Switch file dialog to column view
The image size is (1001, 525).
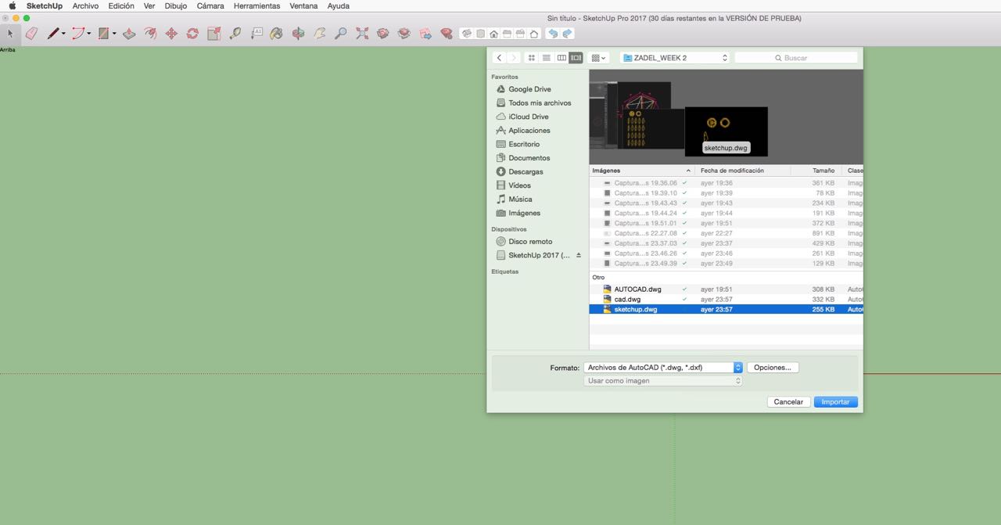click(x=561, y=58)
